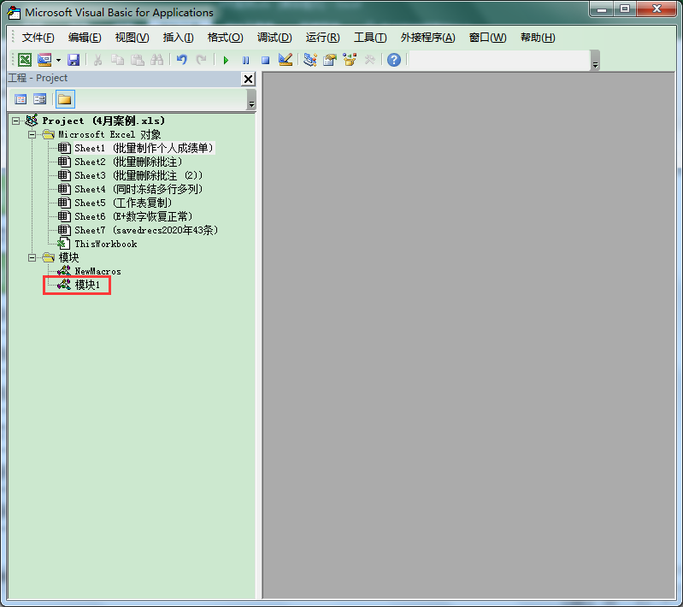Collapse the Project (4月案例.xls) tree node
This screenshot has width=683, height=607.
coord(15,121)
